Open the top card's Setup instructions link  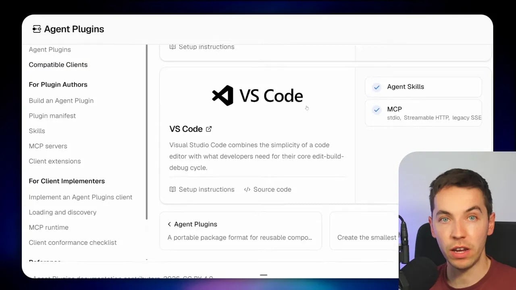point(202,47)
